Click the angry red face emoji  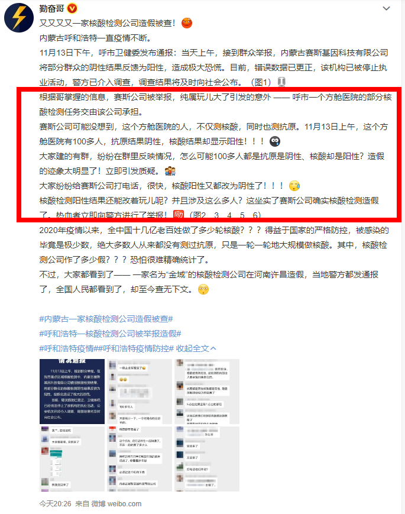coord(186,23)
